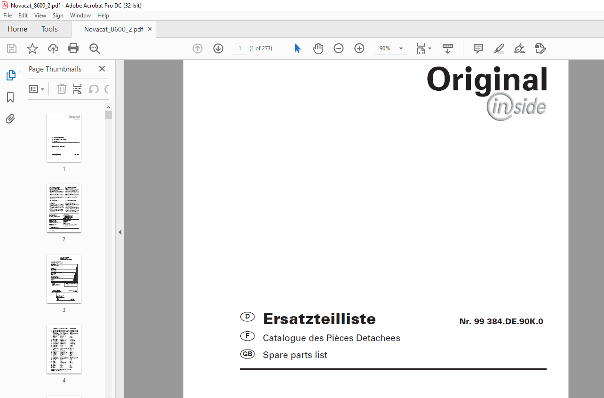Screen dimensions: 604x398
Task: Select page 3 thumbnail
Action: (x=64, y=279)
